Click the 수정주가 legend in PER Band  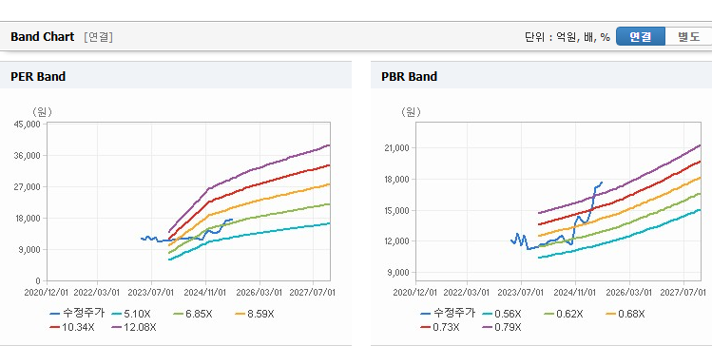coord(77,314)
